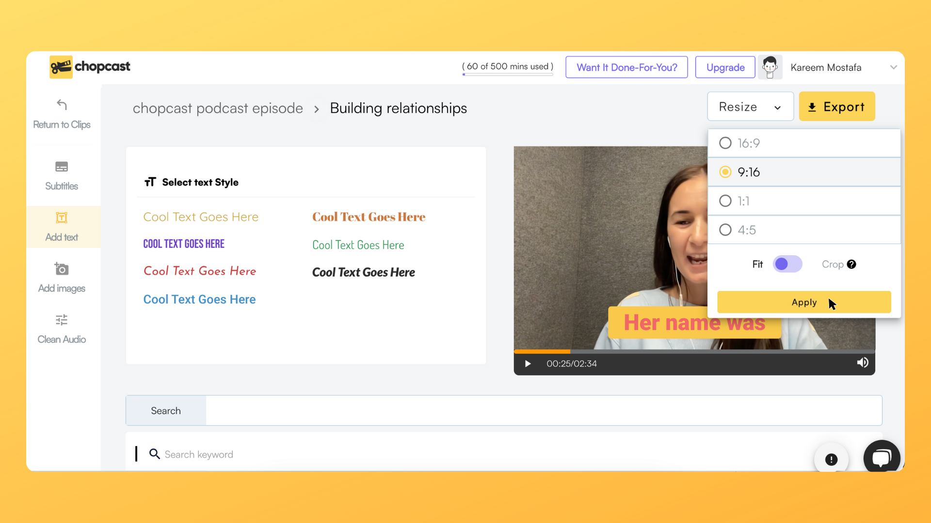The height and width of the screenshot is (523, 931).
Task: Click Return to Clips icon
Action: (x=62, y=104)
